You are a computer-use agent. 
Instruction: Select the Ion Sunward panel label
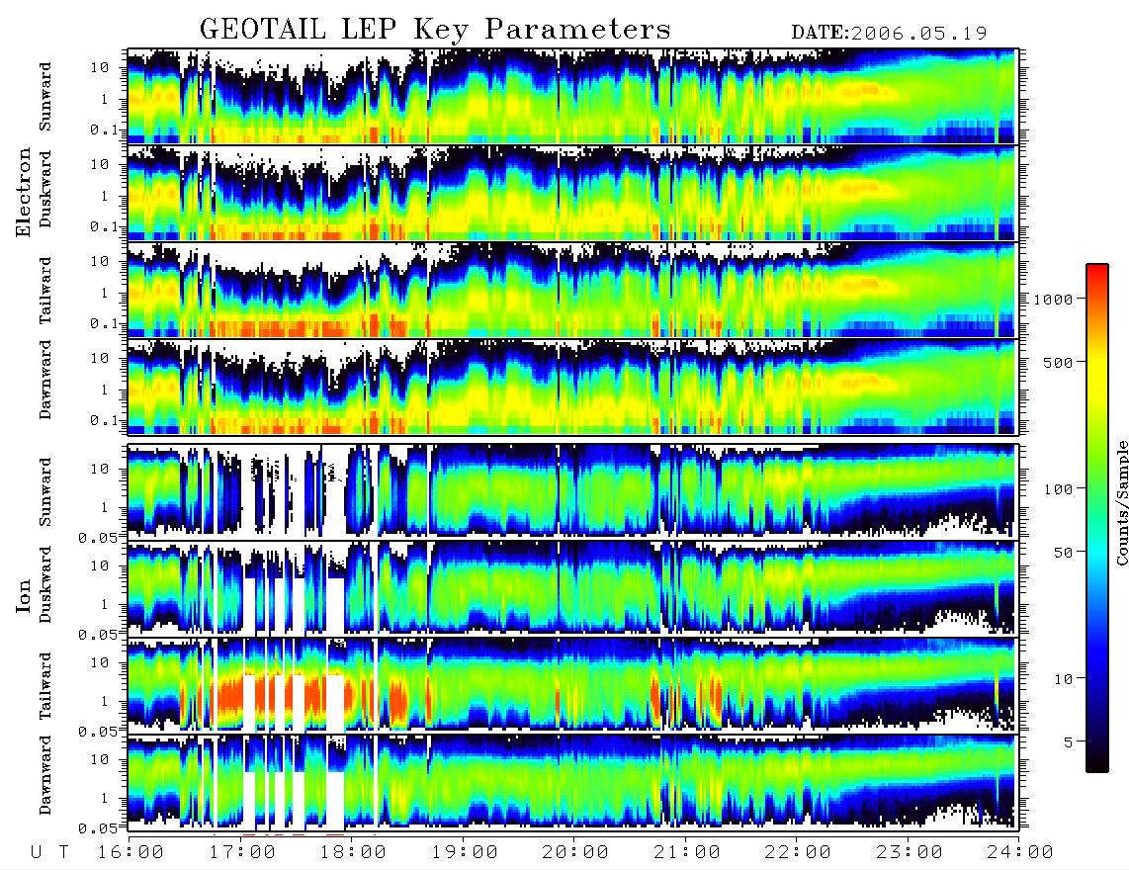[45, 491]
